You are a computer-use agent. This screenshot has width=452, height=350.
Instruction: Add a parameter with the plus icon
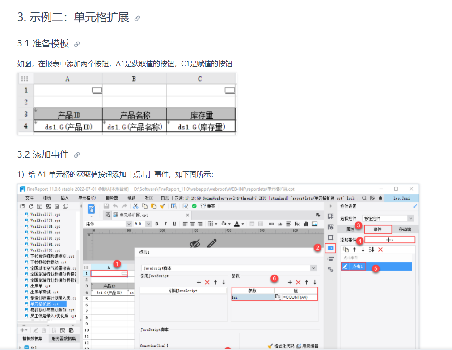click(x=290, y=282)
